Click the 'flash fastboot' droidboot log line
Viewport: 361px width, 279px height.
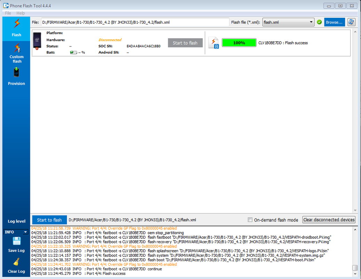click(x=181, y=237)
